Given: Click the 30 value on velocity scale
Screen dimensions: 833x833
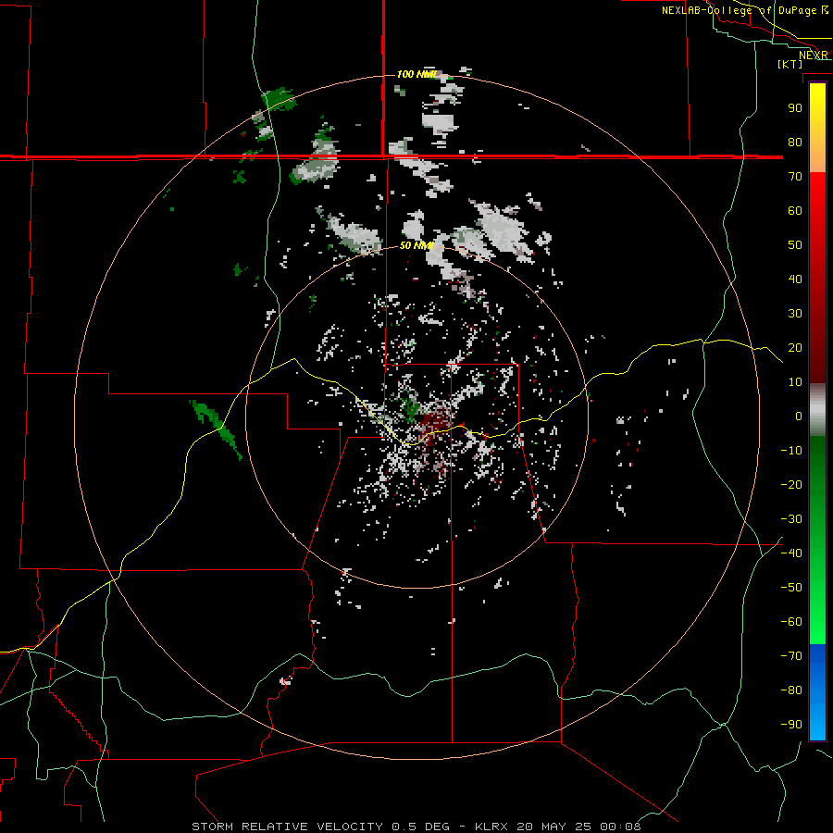Looking at the screenshot, I should point(795,314).
